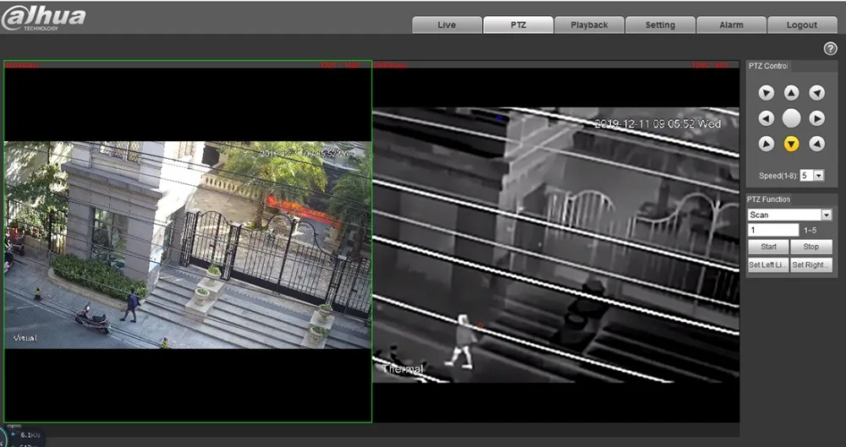The height and width of the screenshot is (447, 846).
Task: Move camera diagonally with the upper-right PTZ arrow
Action: coord(816,93)
